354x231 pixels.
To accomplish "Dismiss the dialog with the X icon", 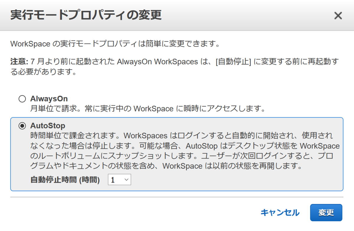I will click(x=338, y=16).
